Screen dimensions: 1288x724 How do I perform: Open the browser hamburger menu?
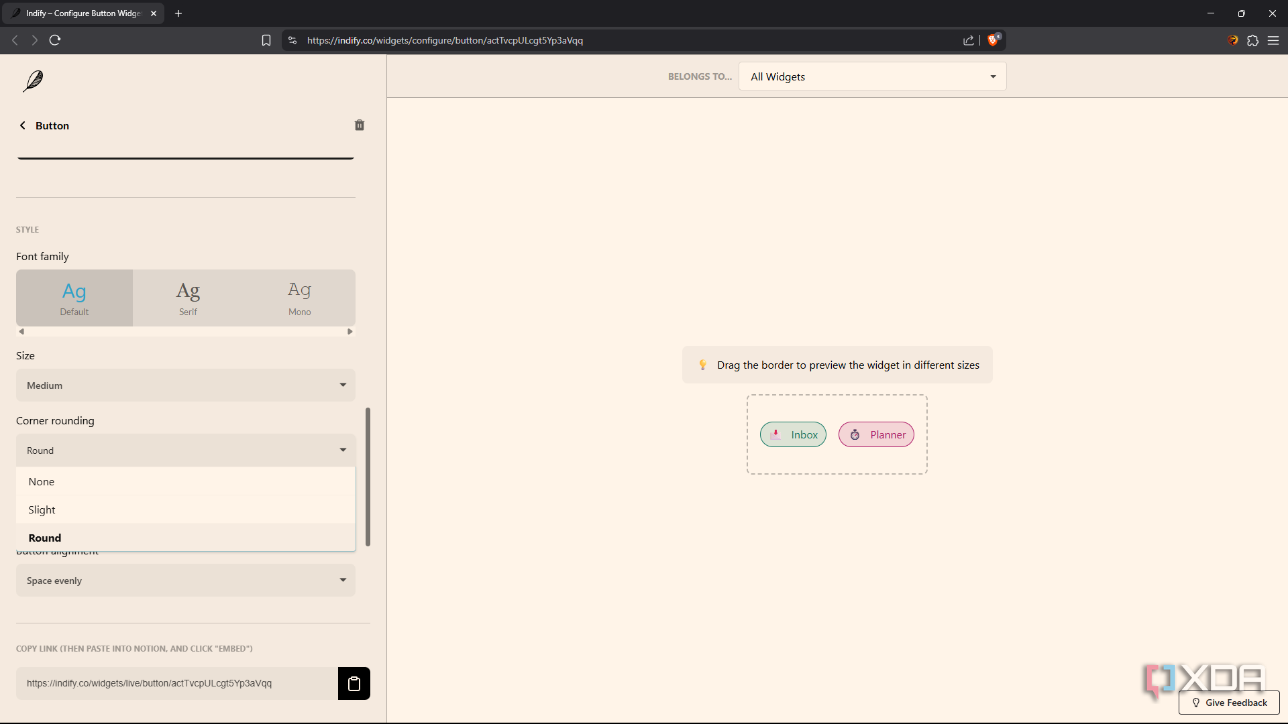click(1273, 40)
